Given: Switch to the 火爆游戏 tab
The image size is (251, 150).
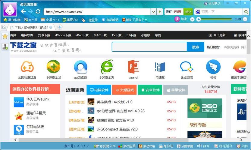Looking at the screenshot, I should tap(124, 90).
